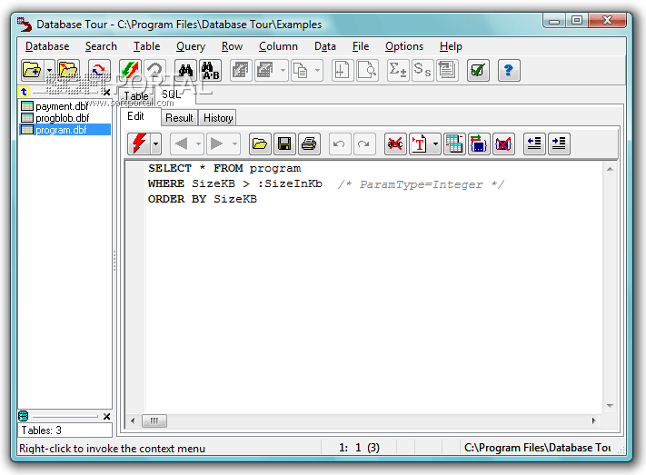Open the File menu
The image size is (646, 475).
pyautogui.click(x=361, y=46)
